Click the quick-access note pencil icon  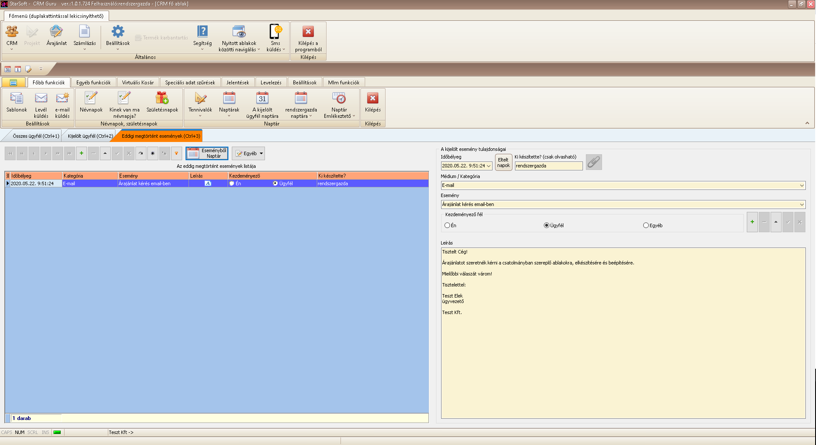click(28, 69)
